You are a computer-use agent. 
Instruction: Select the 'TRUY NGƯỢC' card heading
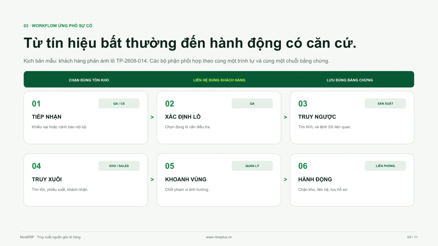[x=317, y=117]
